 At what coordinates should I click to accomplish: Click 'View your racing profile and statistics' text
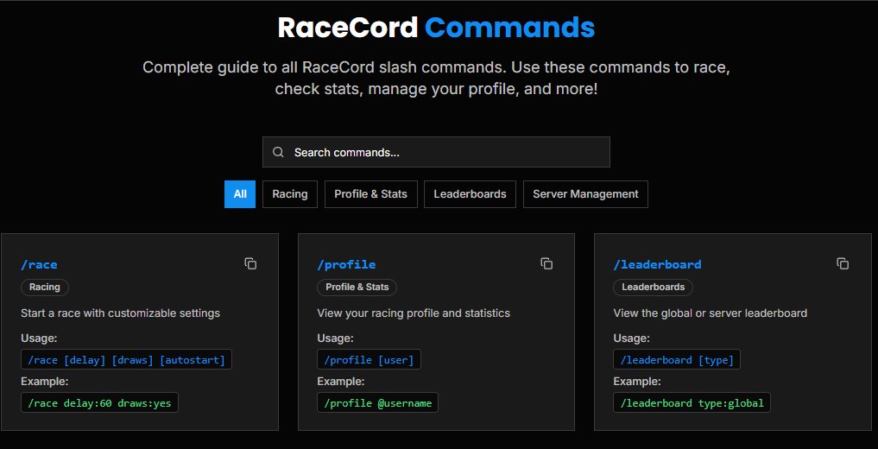[x=414, y=313]
